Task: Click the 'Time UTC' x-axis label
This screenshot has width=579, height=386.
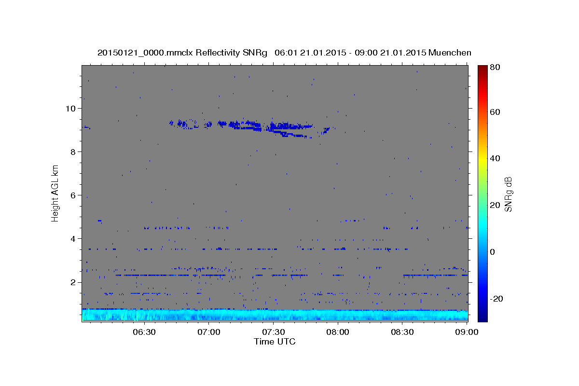Action: 275,342
